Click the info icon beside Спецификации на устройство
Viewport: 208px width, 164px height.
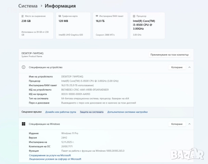pos(24,67)
